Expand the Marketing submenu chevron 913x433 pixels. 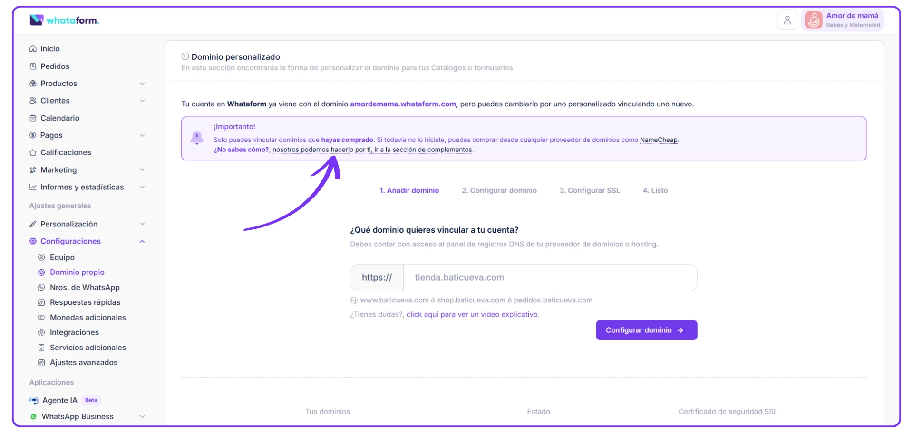142,170
